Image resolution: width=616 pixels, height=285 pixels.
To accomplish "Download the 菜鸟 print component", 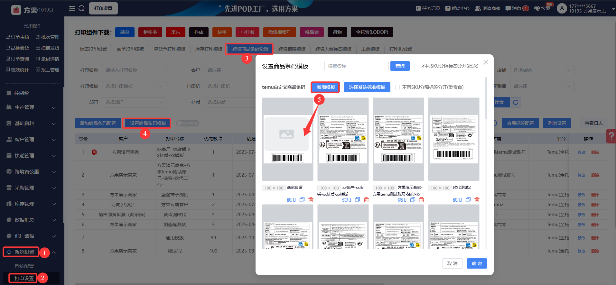I will point(125,32).
